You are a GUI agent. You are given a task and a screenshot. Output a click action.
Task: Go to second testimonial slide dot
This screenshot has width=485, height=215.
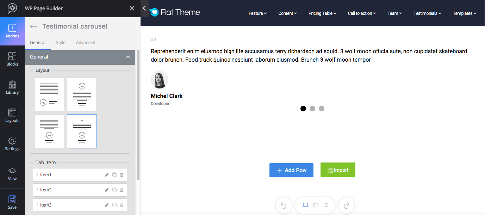[x=312, y=109]
